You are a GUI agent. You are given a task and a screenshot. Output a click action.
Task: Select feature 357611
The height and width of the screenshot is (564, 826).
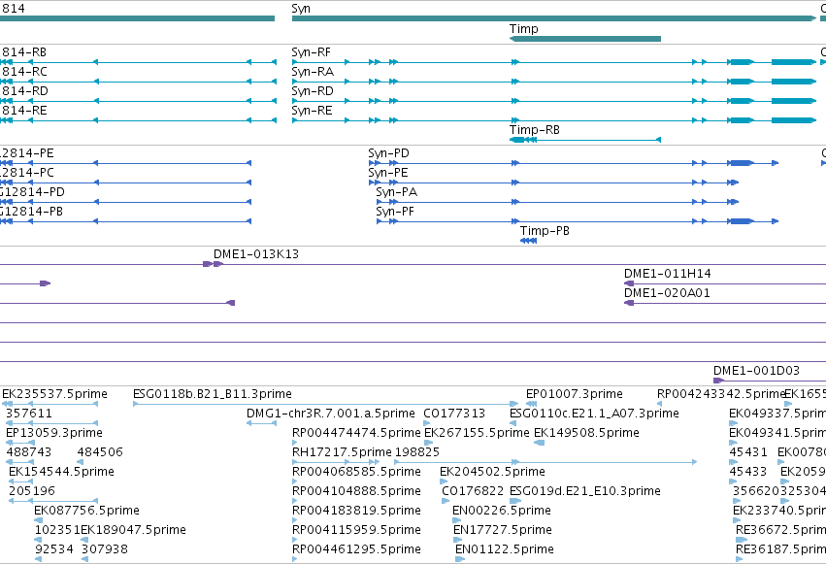pos(29,414)
